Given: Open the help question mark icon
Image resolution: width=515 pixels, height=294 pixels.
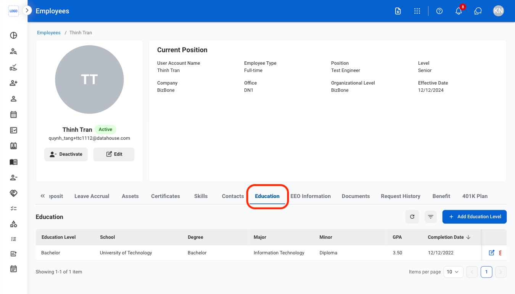Looking at the screenshot, I should (439, 11).
